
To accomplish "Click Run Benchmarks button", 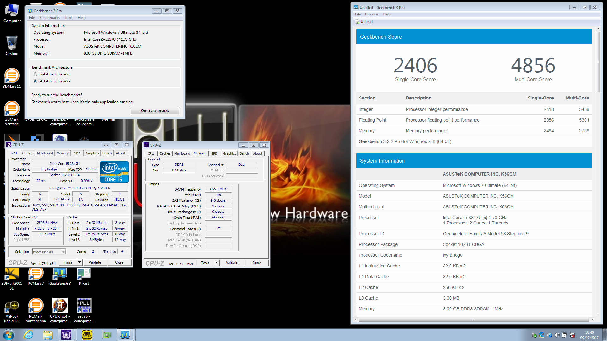I will pos(155,111).
